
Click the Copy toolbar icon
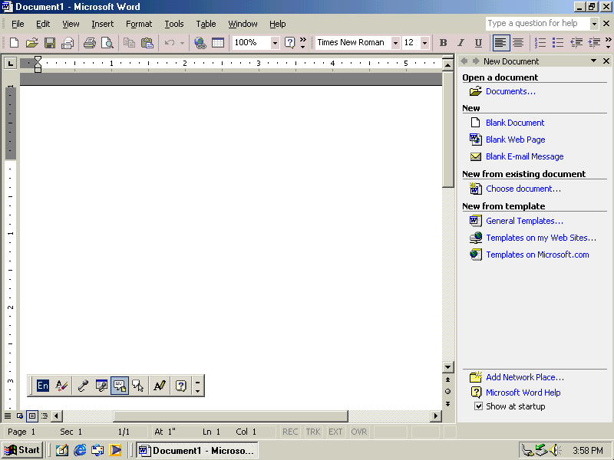pos(129,43)
